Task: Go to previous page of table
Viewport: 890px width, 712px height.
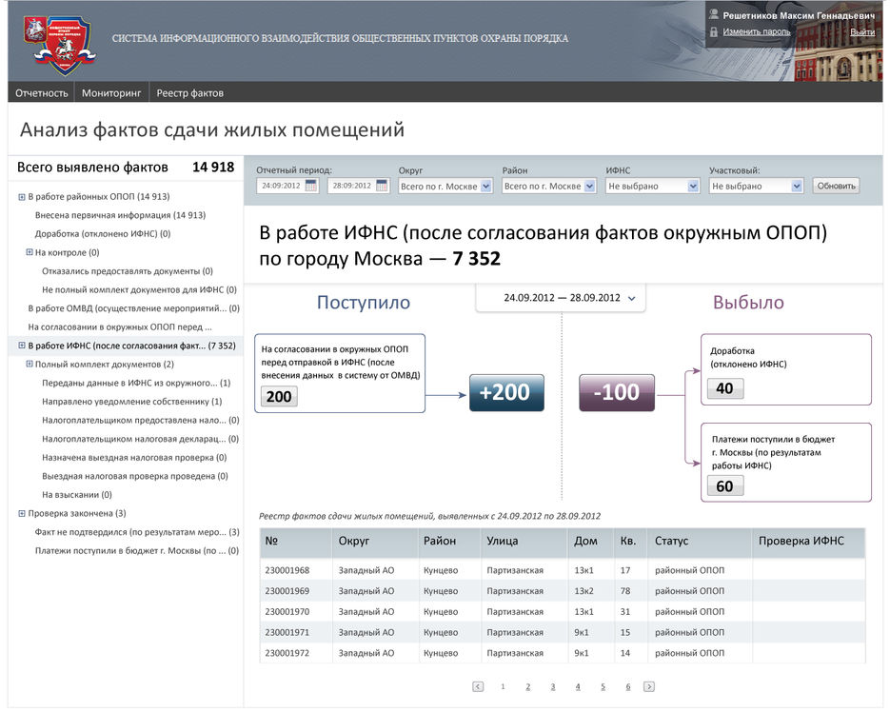Action: click(x=478, y=686)
